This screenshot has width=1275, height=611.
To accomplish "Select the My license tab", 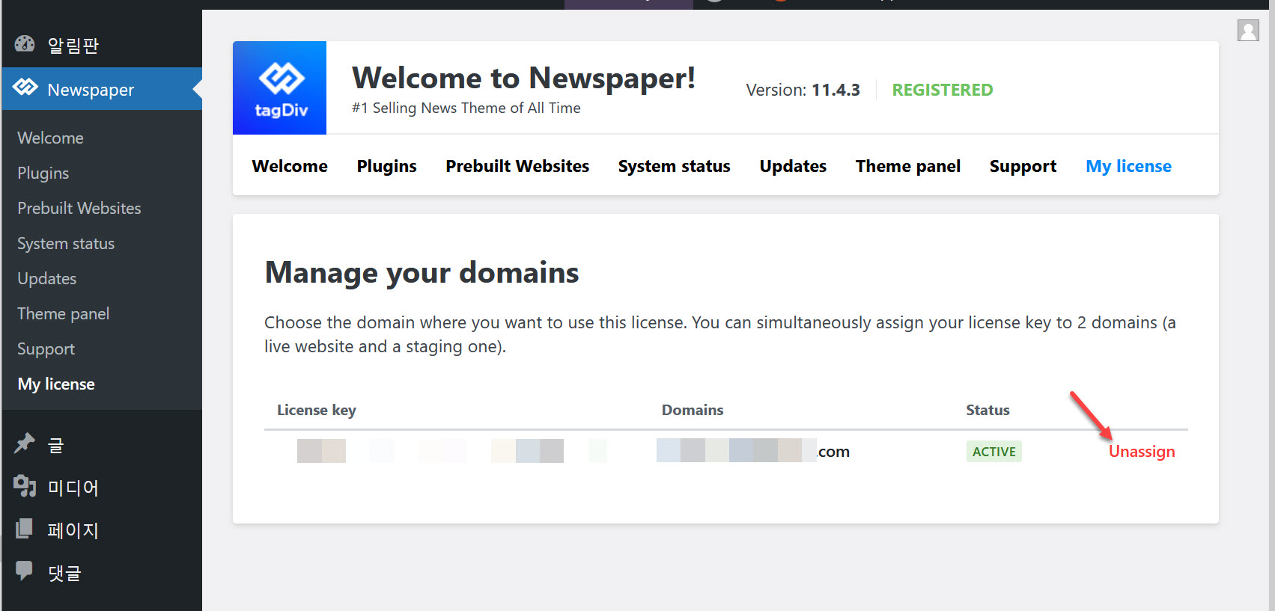I will [1129, 166].
